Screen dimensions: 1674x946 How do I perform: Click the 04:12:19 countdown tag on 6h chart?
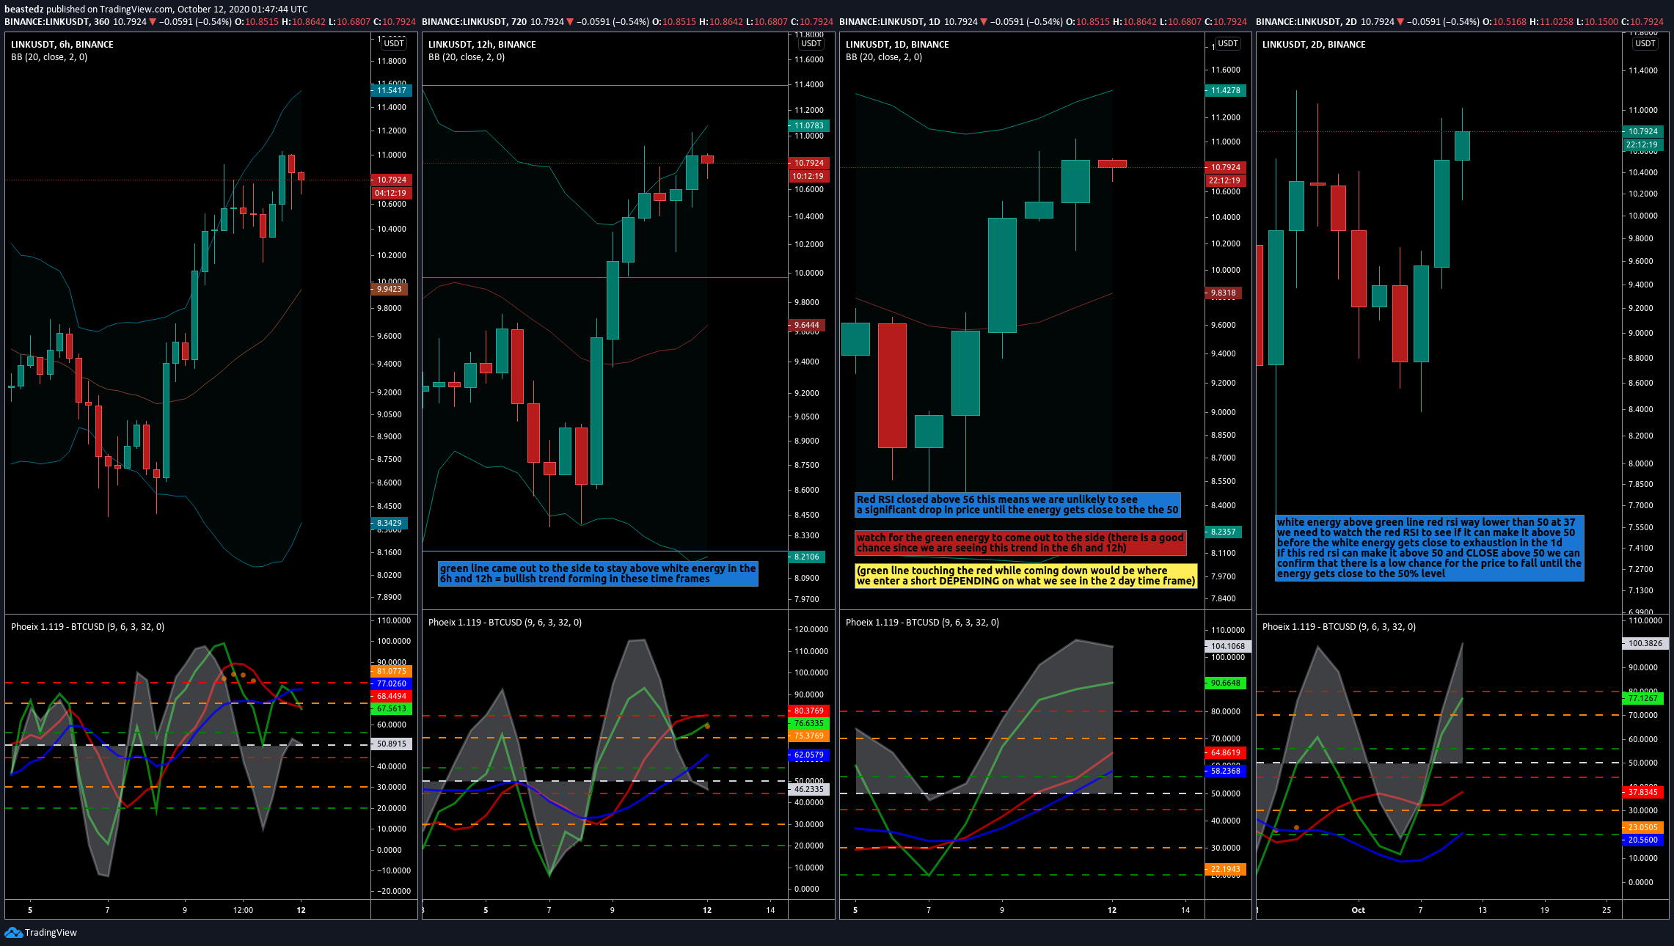click(x=392, y=193)
